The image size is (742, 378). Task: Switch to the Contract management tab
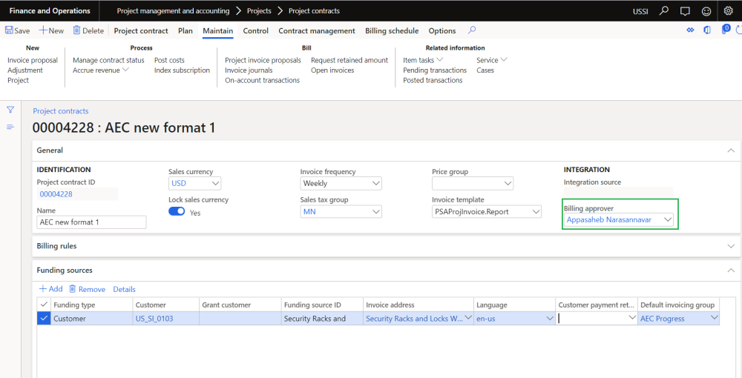[317, 30]
